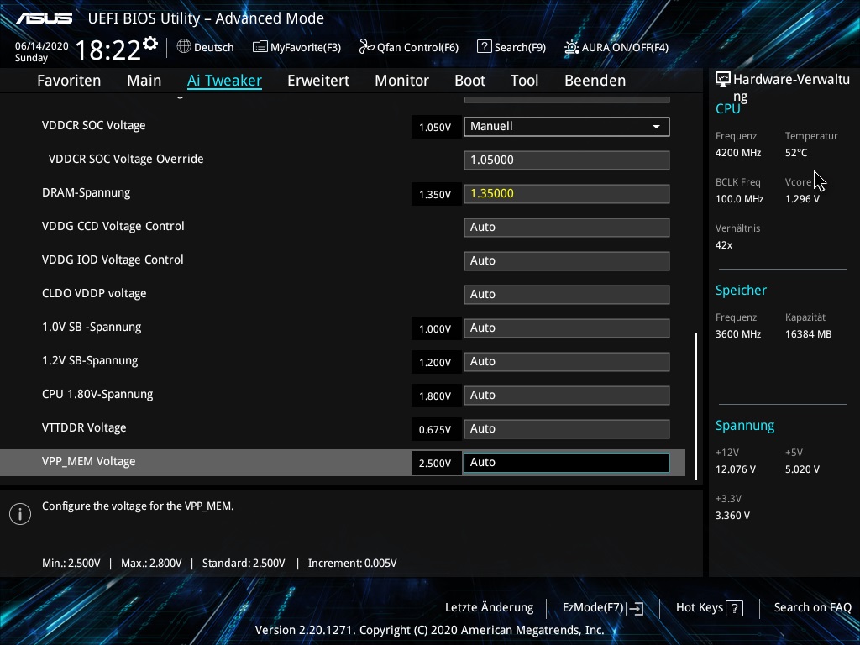Open the Boot tab

pyautogui.click(x=470, y=81)
